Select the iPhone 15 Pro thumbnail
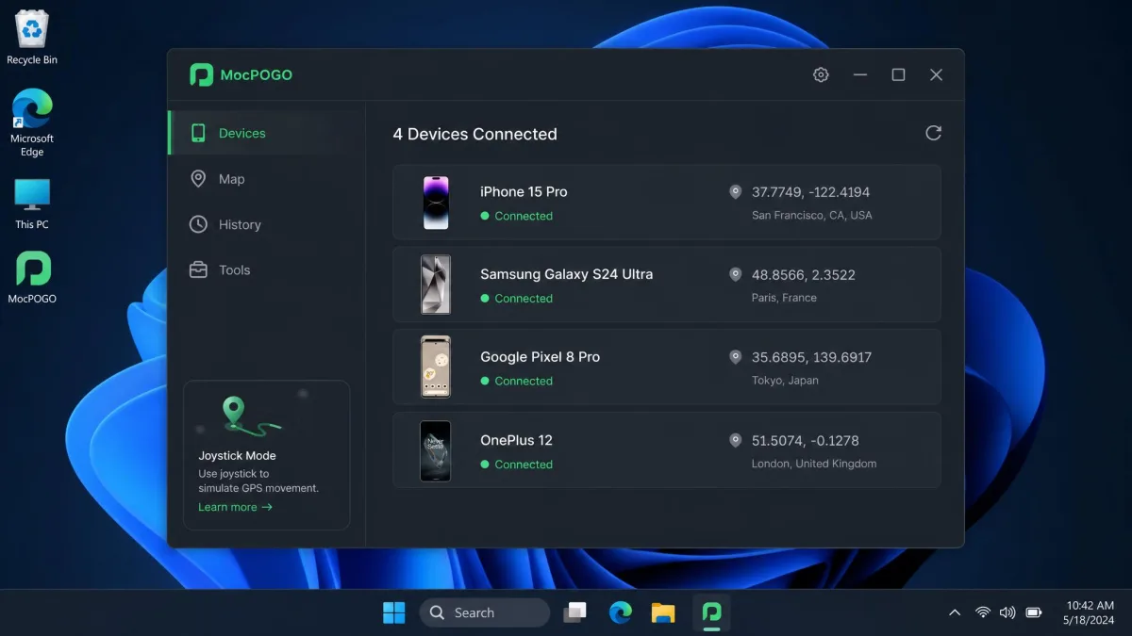 (436, 203)
